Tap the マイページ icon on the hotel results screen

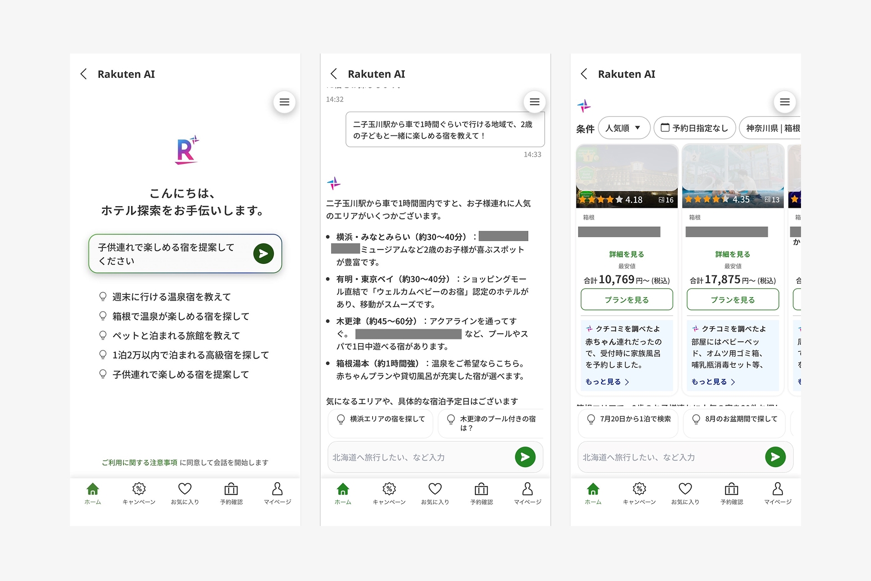778,489
